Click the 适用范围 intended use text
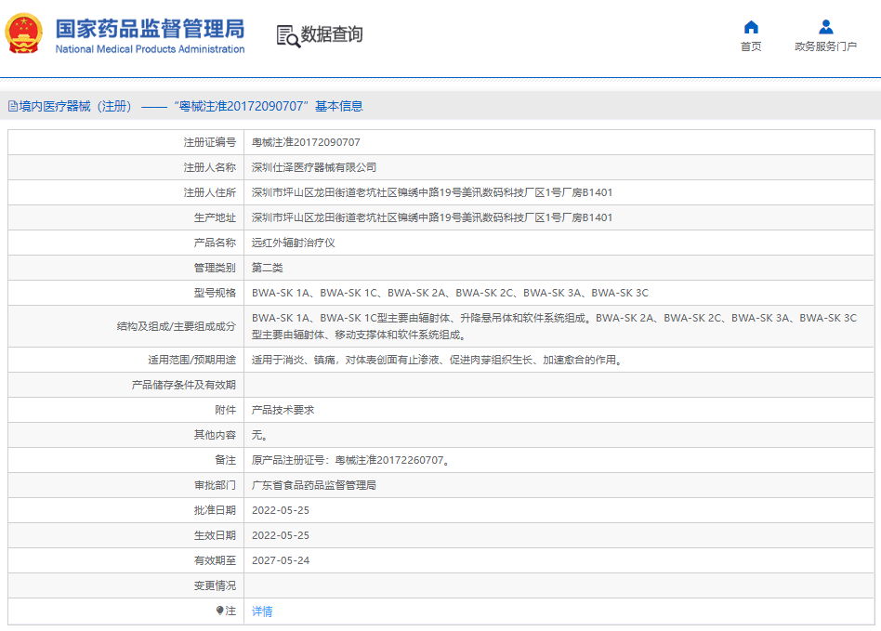Image resolution: width=881 pixels, height=631 pixels. [439, 361]
